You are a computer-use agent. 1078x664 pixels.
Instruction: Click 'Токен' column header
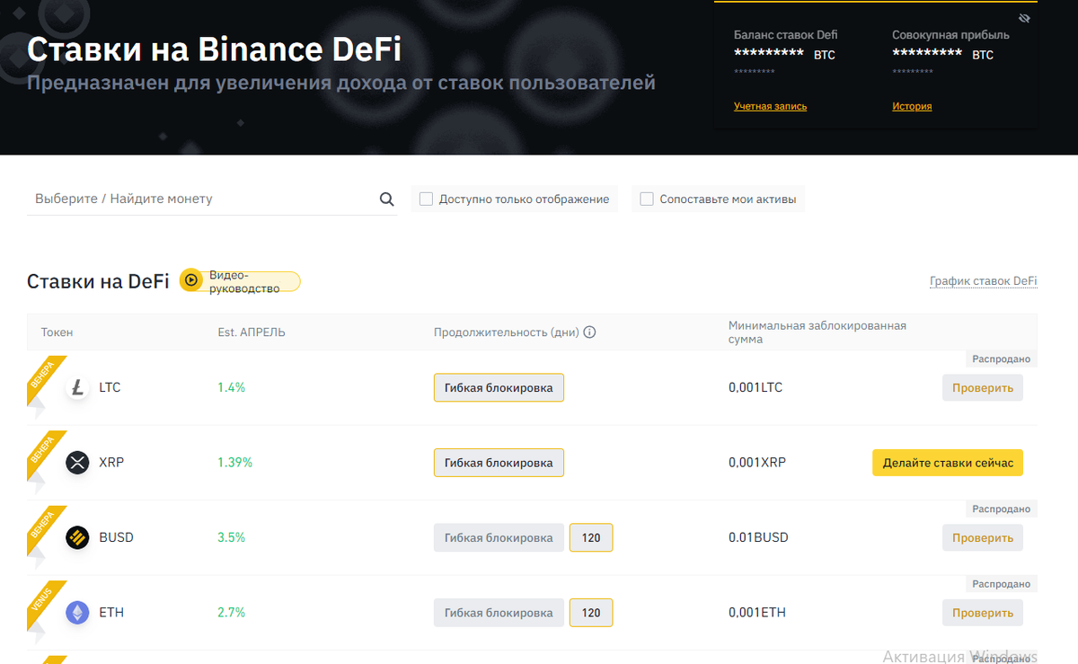click(57, 332)
